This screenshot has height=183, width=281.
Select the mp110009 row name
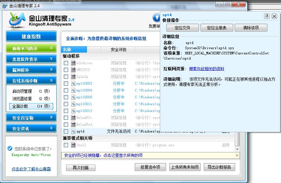click(x=84, y=97)
